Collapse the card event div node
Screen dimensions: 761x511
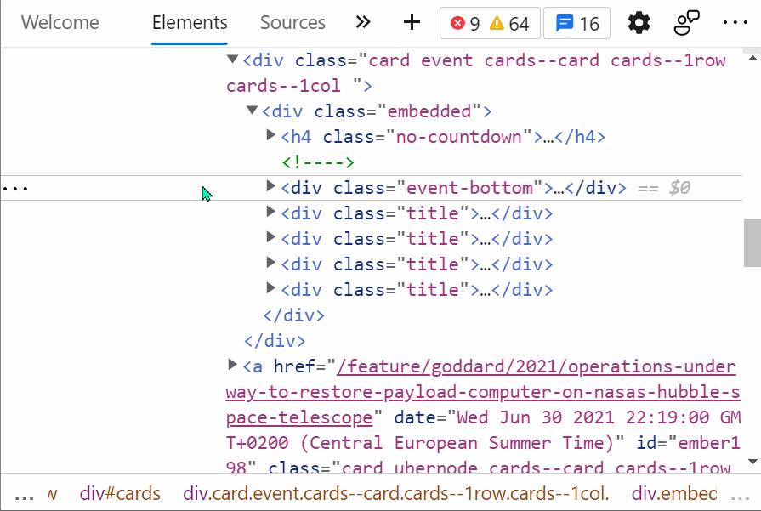click(232, 60)
